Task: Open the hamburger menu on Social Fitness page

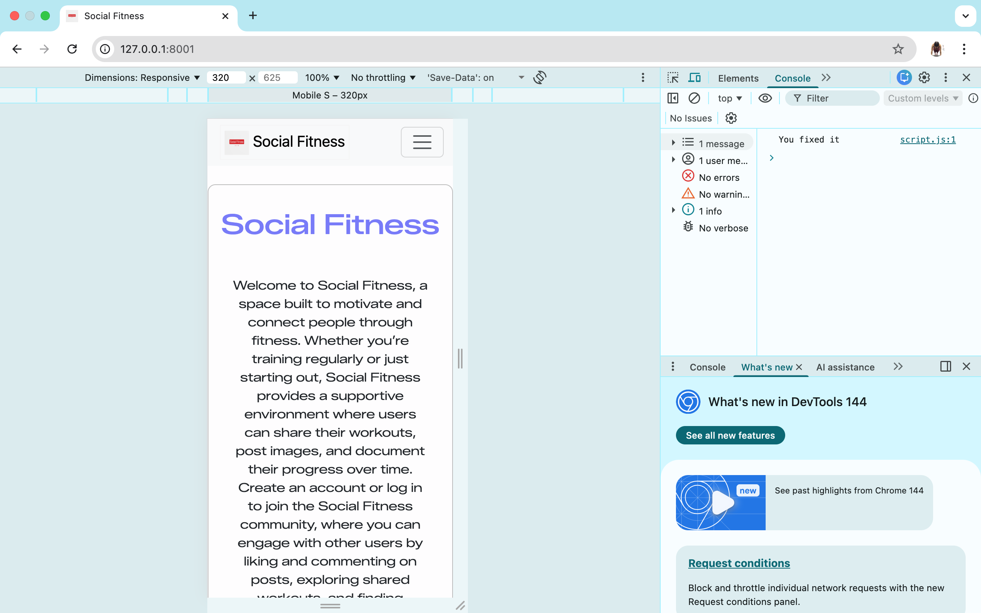Action: click(422, 142)
